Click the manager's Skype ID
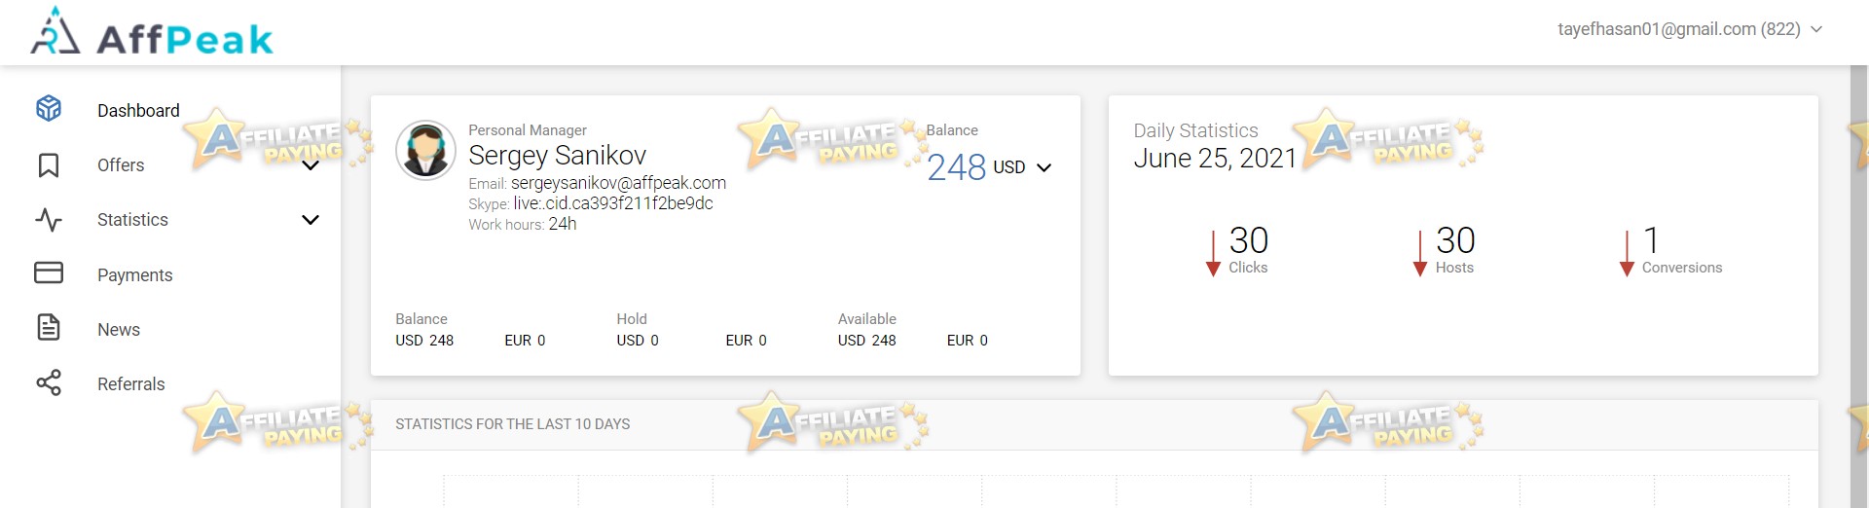The height and width of the screenshot is (508, 1869). (613, 203)
